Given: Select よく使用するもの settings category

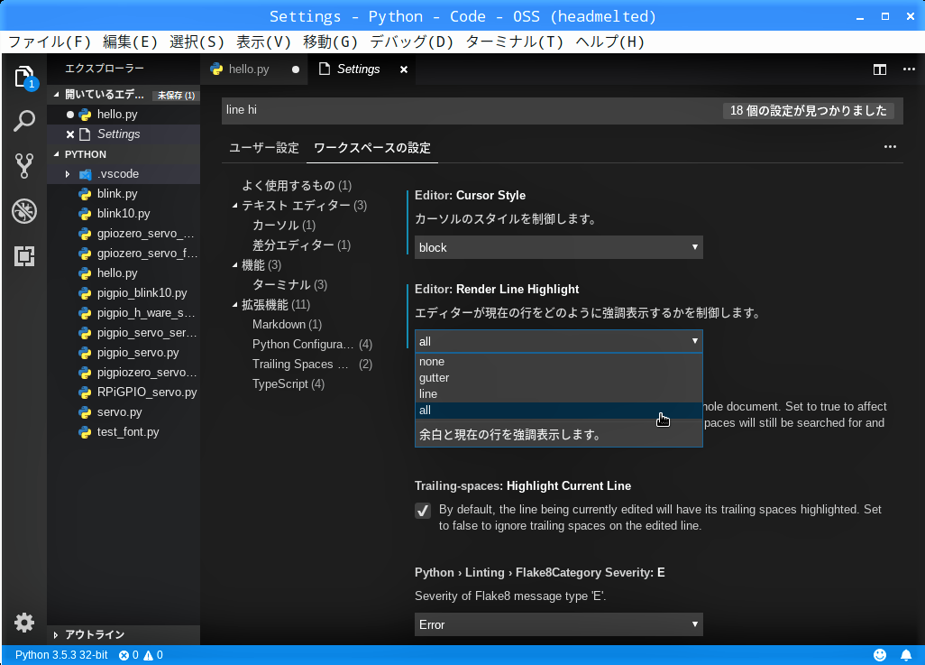Looking at the screenshot, I should [x=297, y=186].
